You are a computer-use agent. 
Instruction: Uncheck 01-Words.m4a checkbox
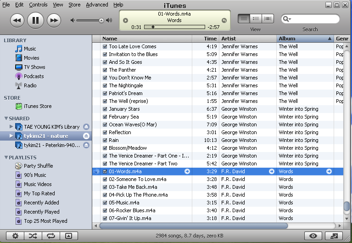tap(105, 171)
